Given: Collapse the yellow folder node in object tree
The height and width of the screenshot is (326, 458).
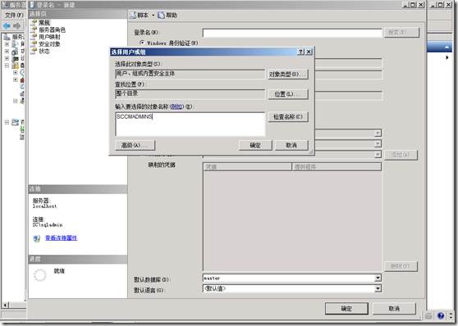Looking at the screenshot, I should point(7,66).
